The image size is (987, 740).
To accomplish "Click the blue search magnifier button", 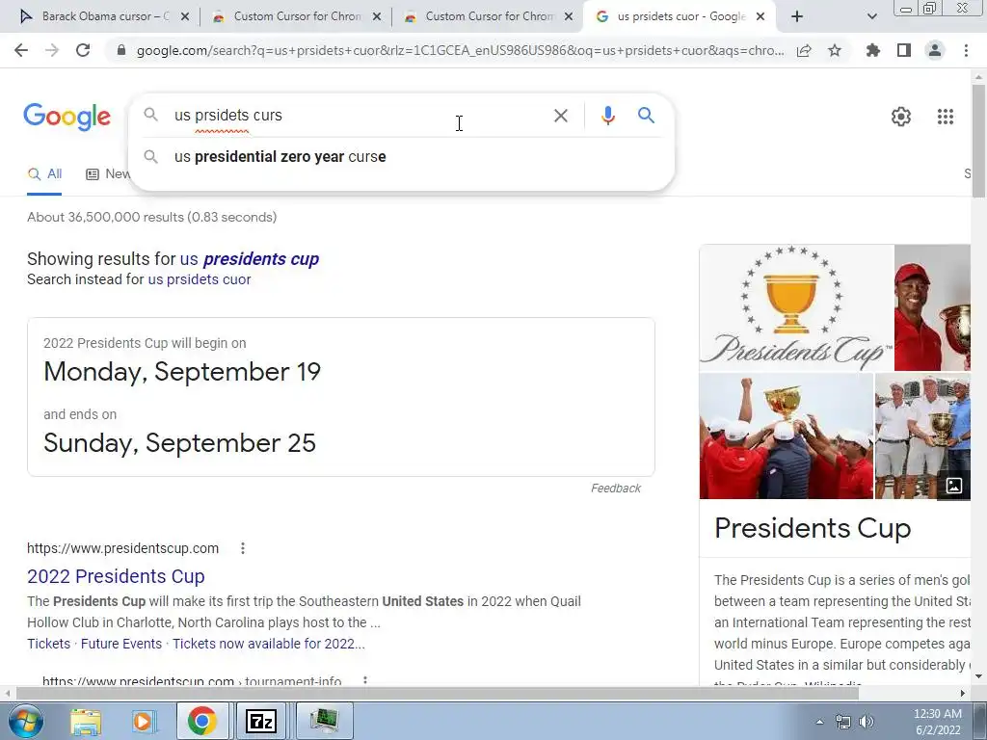I will (646, 116).
